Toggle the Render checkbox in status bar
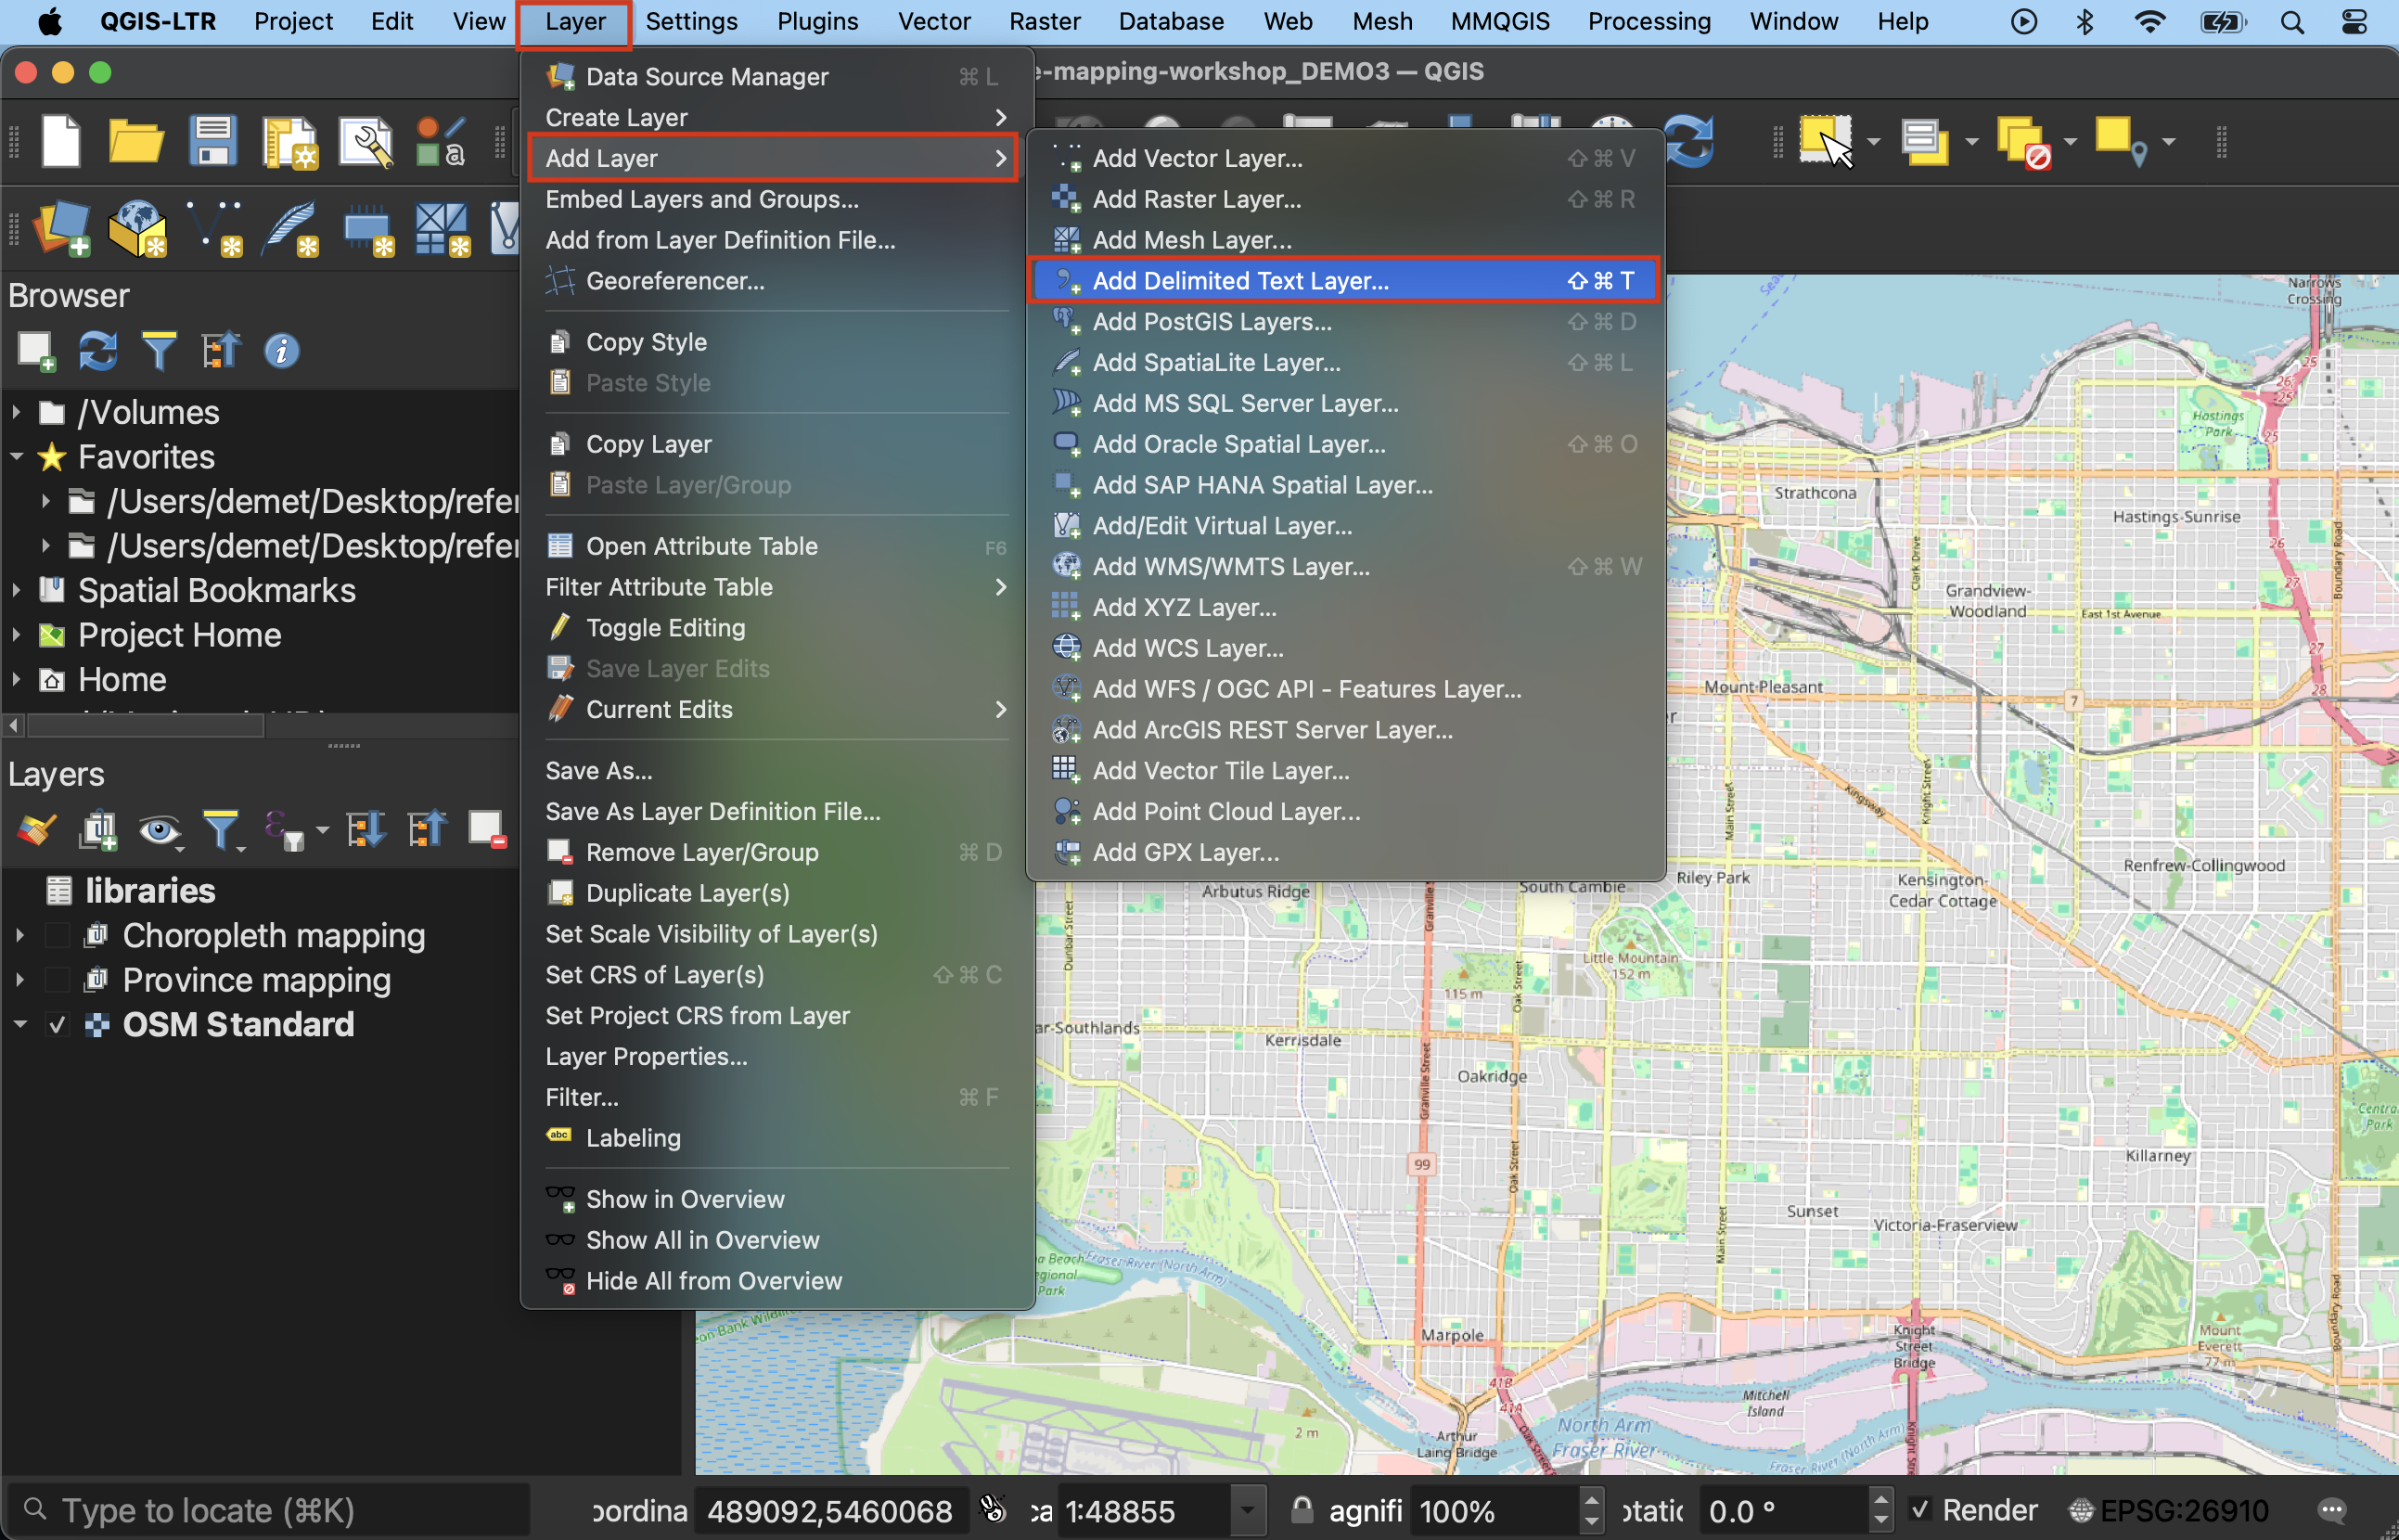The width and height of the screenshot is (2399, 1540). click(x=1920, y=1510)
